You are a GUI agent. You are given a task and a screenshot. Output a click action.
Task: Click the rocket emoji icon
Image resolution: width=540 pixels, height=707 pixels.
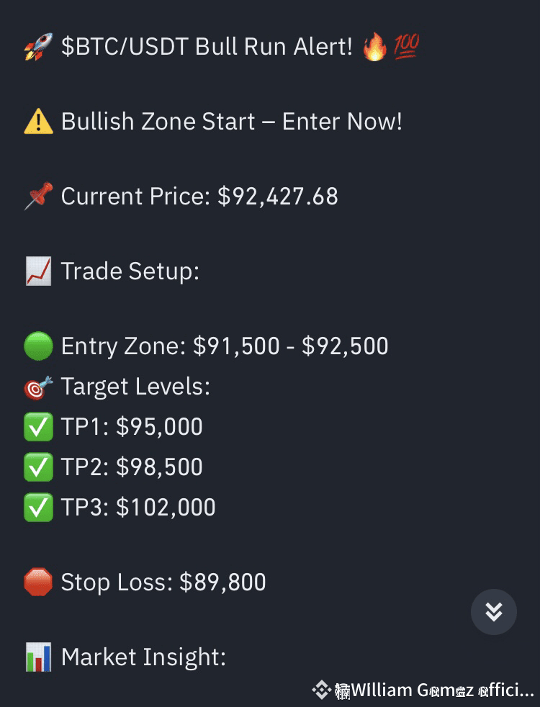[38, 48]
